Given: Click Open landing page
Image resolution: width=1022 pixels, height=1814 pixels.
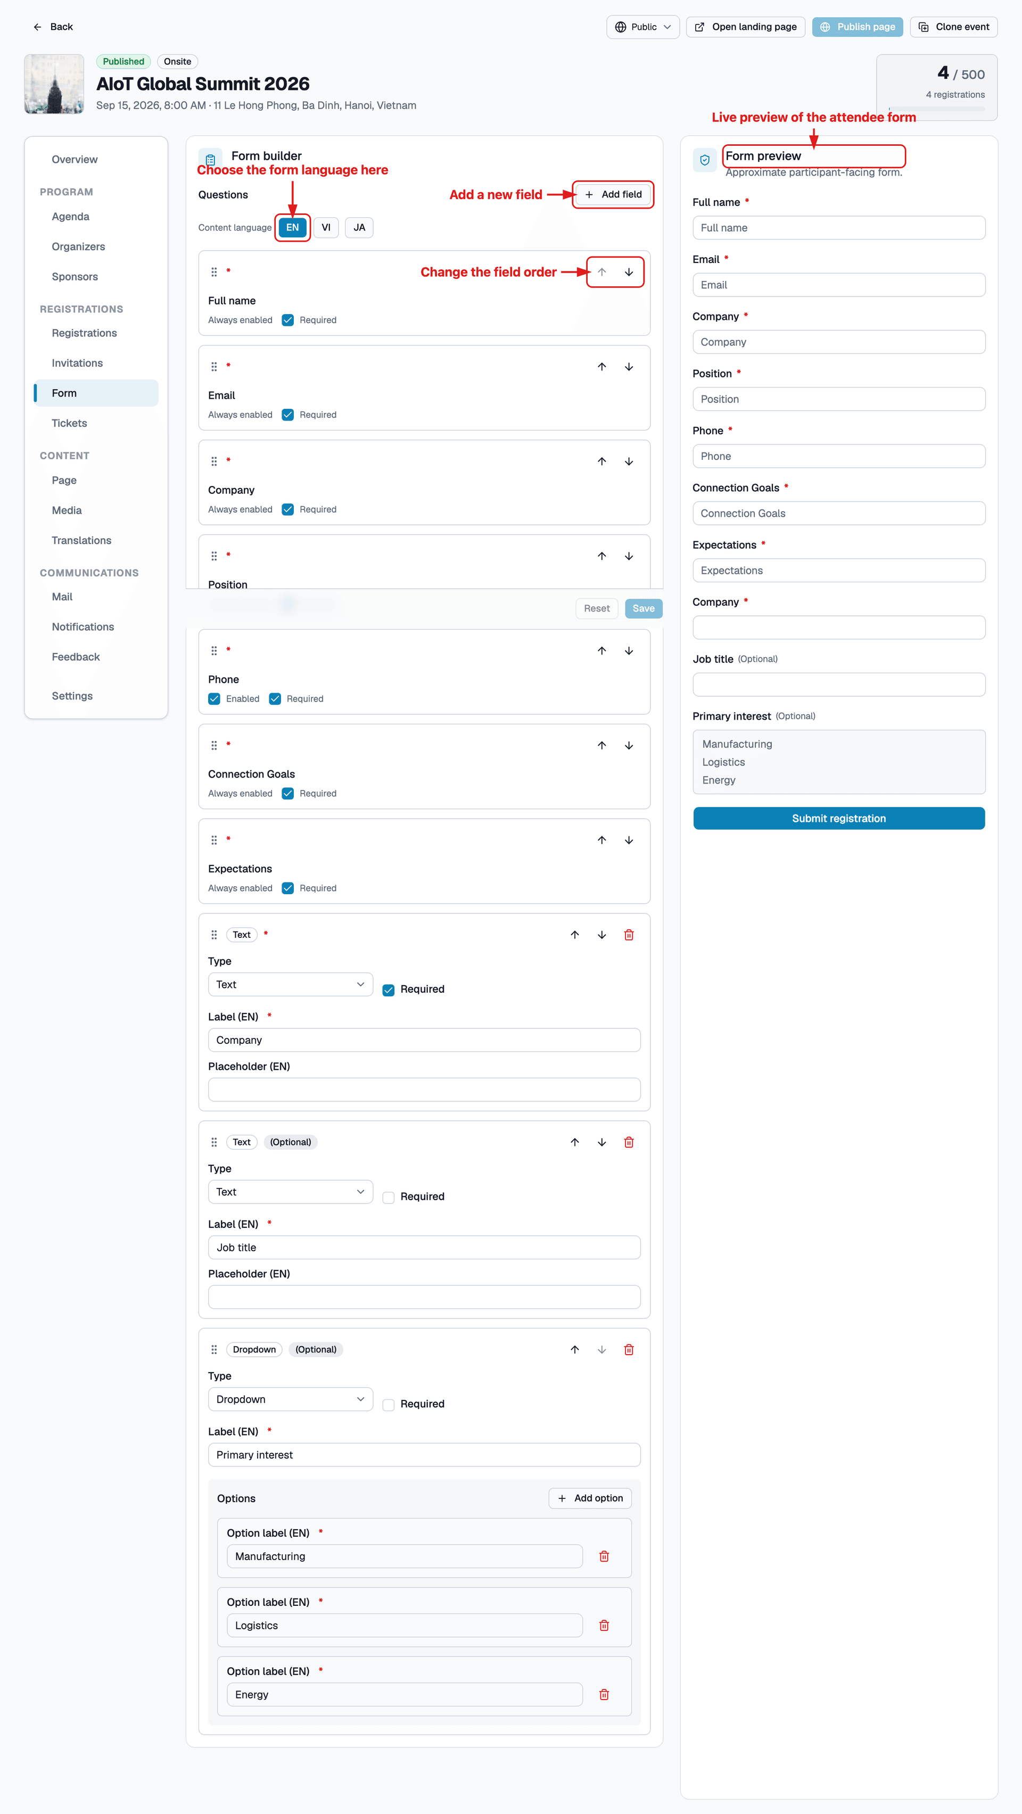Looking at the screenshot, I should [x=745, y=27].
